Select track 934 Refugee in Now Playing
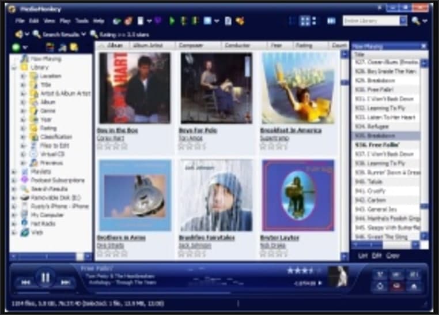The height and width of the screenshot is (315, 439). [x=385, y=127]
